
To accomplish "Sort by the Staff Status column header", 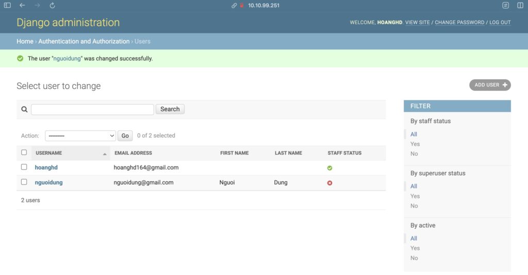I will (x=344, y=153).
